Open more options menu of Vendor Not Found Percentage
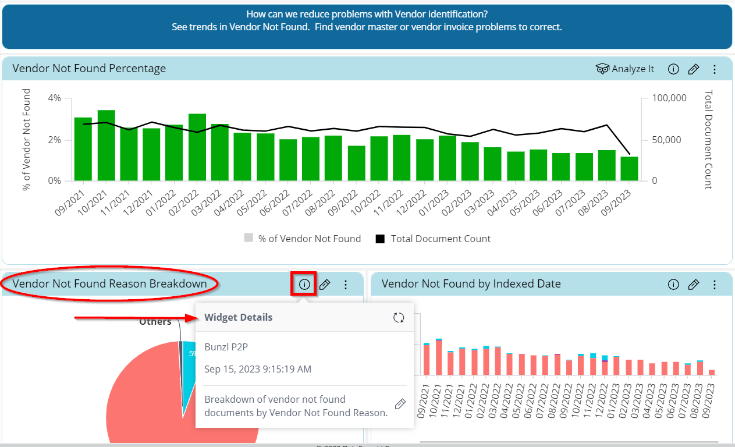Screen dimensions: 735x447 click(715, 69)
